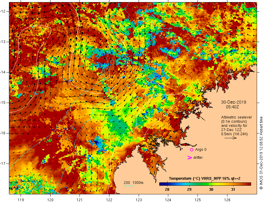Click the longitude axis label '126'
Image resolution: width=263 pixels, height=203 pixels.
[227, 200]
